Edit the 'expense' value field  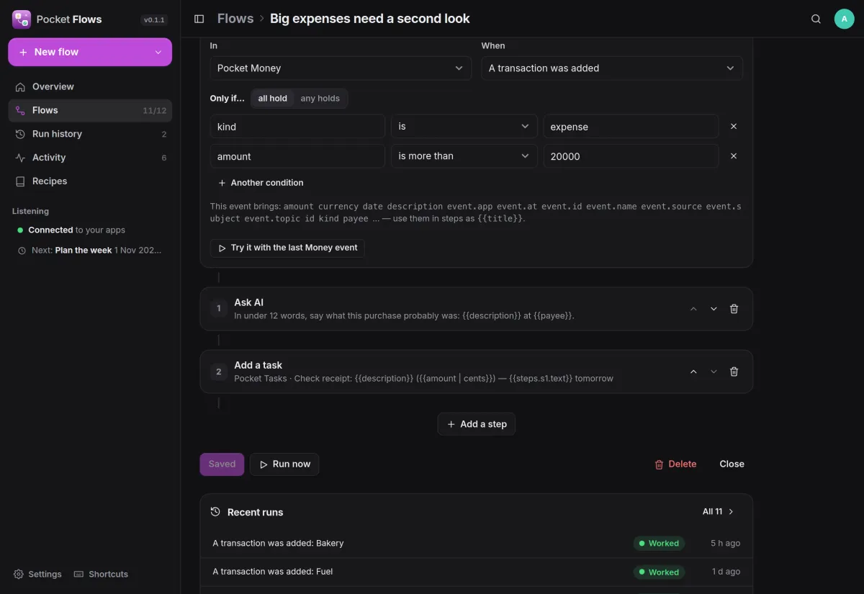coord(631,126)
